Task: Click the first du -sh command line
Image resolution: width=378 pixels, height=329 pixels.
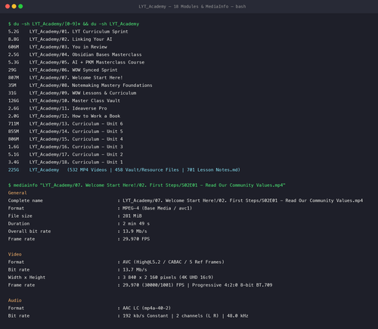Action: pyautogui.click(x=73, y=24)
